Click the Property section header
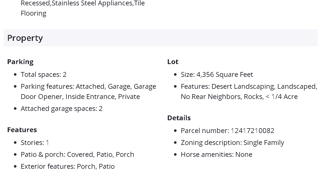 [25, 38]
